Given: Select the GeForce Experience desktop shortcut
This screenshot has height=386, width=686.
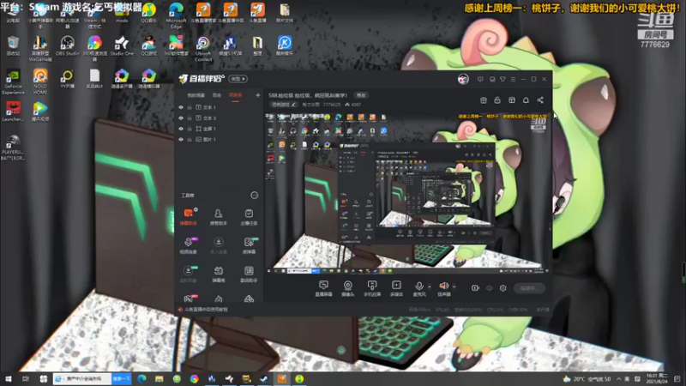Looking at the screenshot, I should 13,81.
